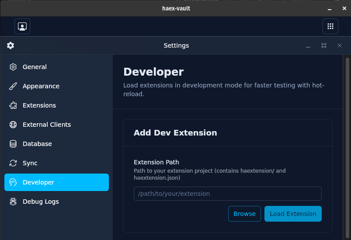Focus the extension path input field
351x240 pixels.
pos(228,194)
